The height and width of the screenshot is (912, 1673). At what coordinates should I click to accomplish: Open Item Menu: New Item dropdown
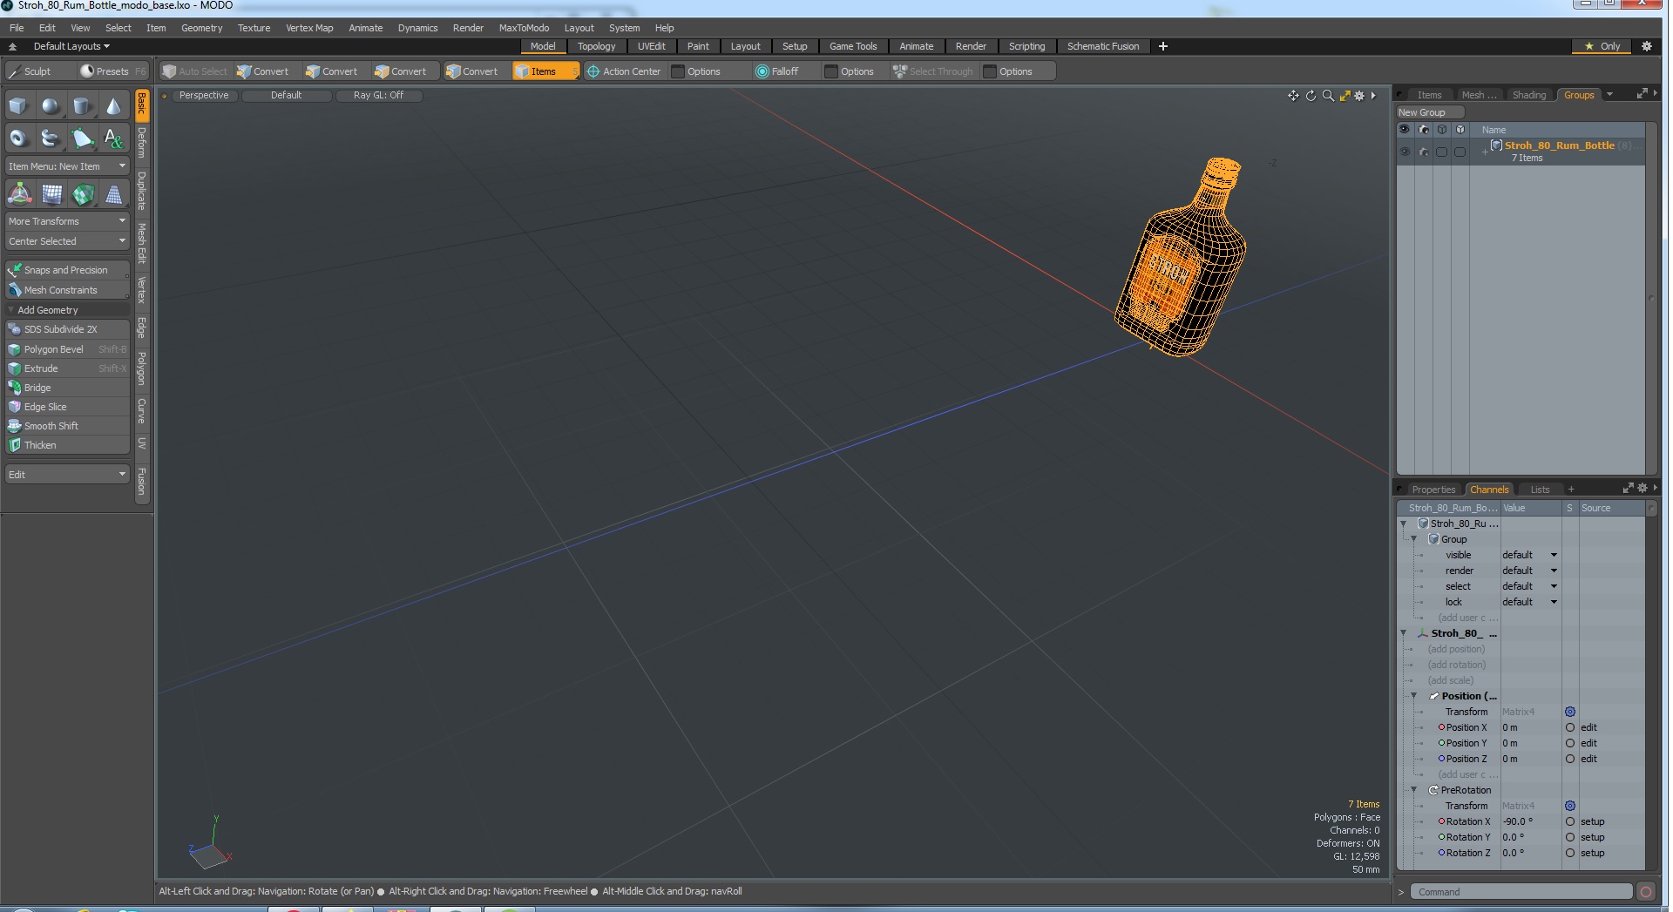pyautogui.click(x=67, y=166)
